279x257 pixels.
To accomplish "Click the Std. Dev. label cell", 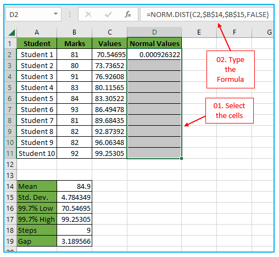I will [x=37, y=197].
